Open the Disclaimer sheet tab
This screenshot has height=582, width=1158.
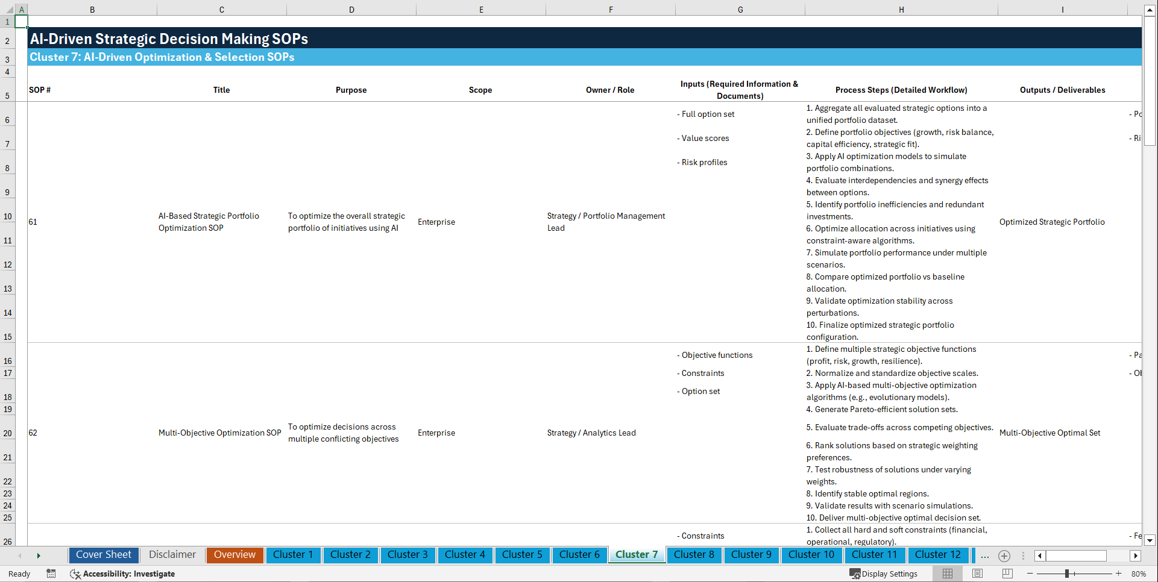click(172, 555)
